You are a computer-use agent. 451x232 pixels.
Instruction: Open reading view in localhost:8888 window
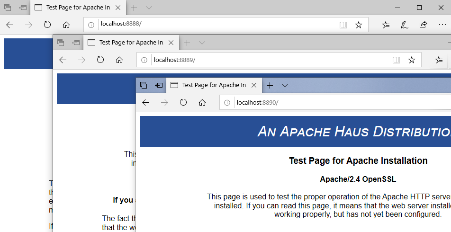[343, 25]
